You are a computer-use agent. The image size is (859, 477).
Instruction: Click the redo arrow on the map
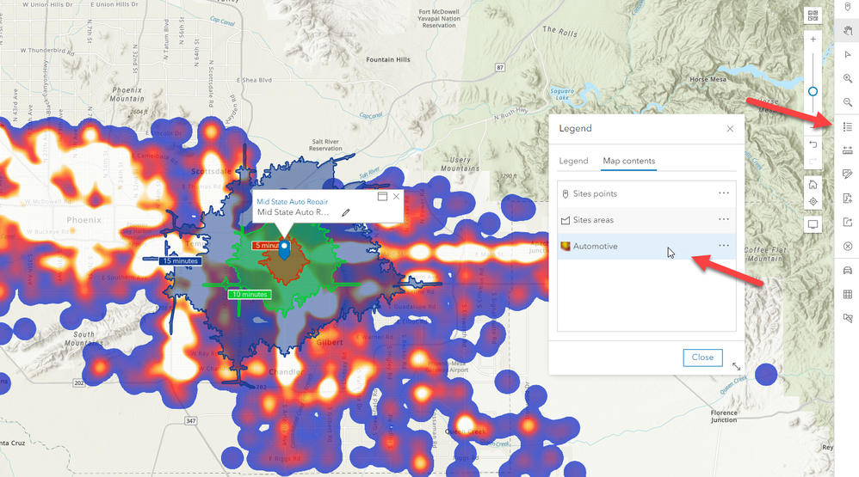[x=813, y=161]
